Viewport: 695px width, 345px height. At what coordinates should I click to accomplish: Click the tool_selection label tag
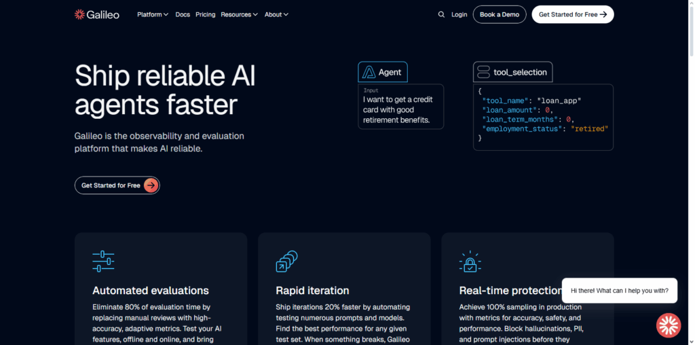[513, 72]
